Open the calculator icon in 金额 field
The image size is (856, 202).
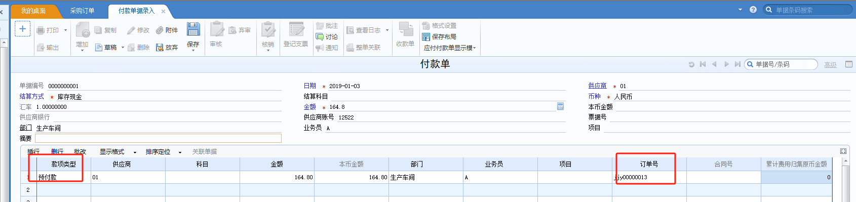(x=560, y=106)
